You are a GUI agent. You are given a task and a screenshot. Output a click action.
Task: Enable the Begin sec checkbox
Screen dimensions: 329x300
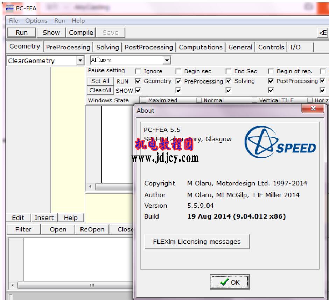(x=178, y=71)
